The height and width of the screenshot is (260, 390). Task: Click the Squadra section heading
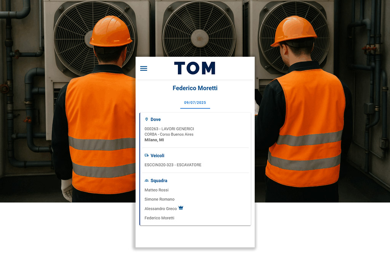click(159, 180)
